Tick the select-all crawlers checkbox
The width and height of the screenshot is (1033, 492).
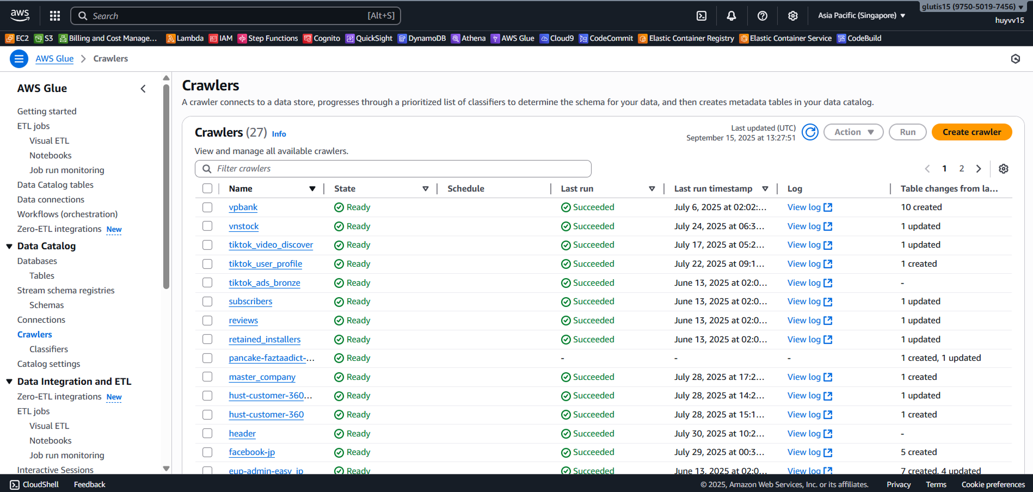[207, 188]
